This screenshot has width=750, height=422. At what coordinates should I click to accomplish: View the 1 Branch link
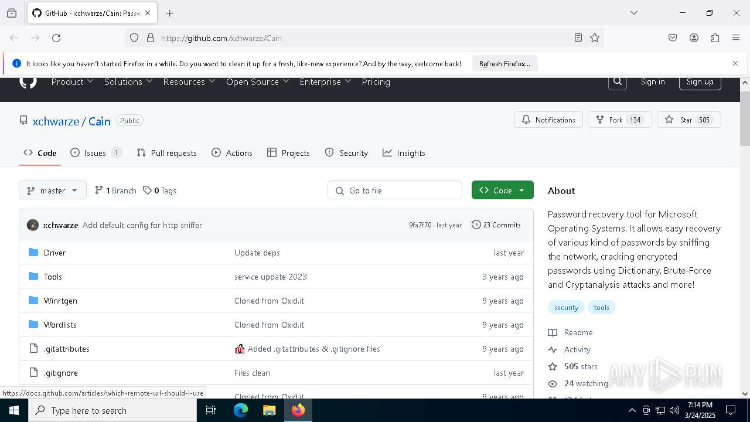coord(115,190)
